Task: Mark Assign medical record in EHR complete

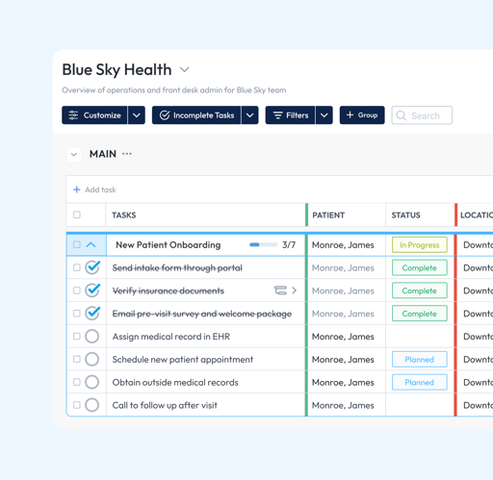Action: point(91,337)
